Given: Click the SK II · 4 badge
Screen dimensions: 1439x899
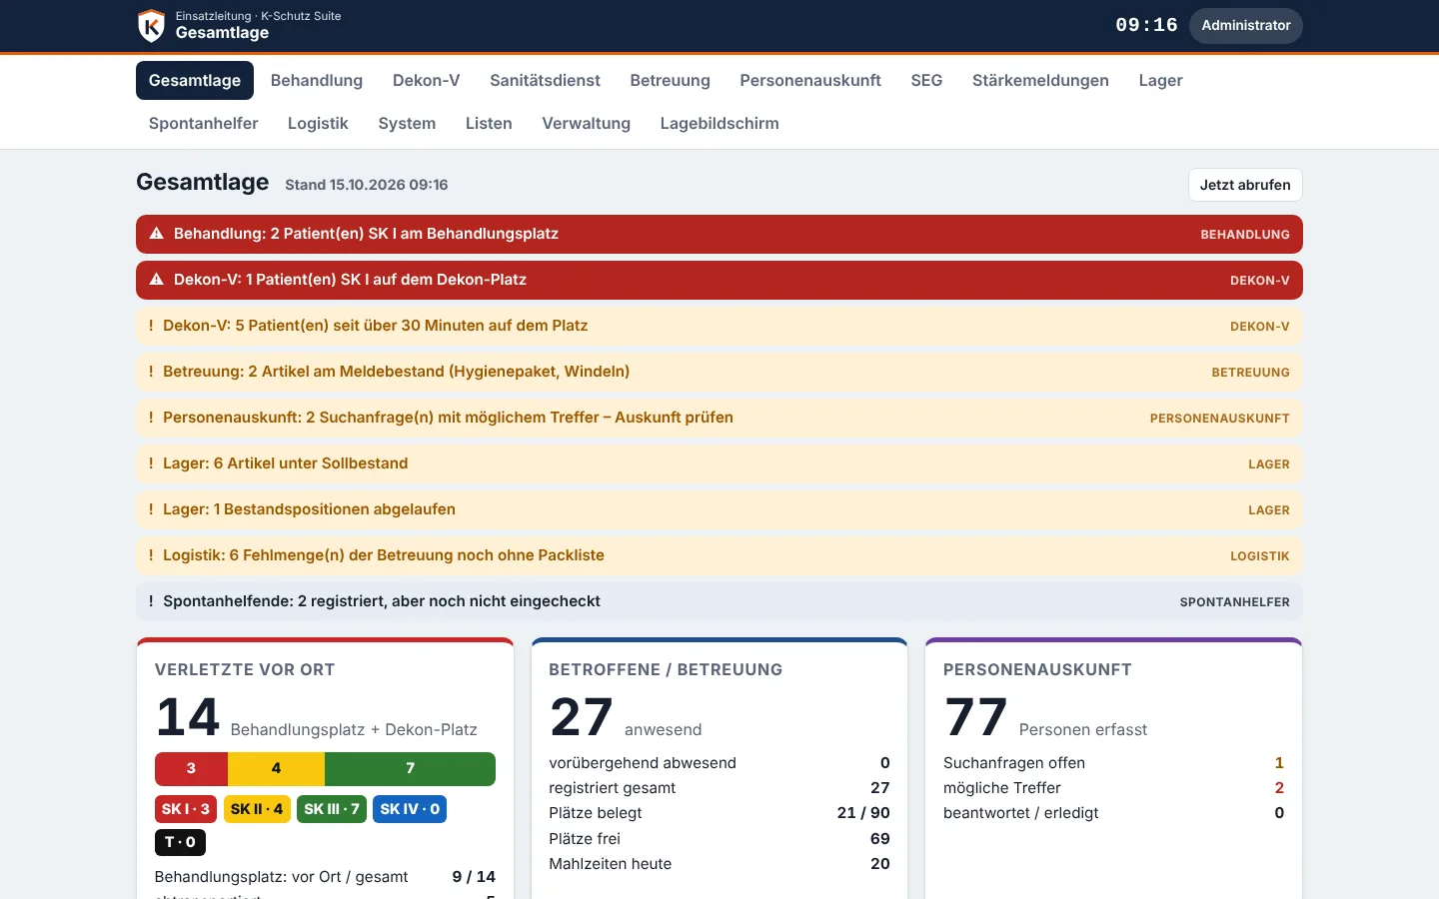Looking at the screenshot, I should [257, 809].
